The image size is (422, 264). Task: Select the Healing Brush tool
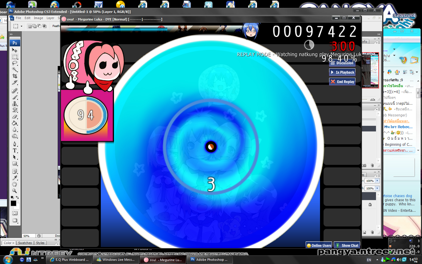[15, 91]
